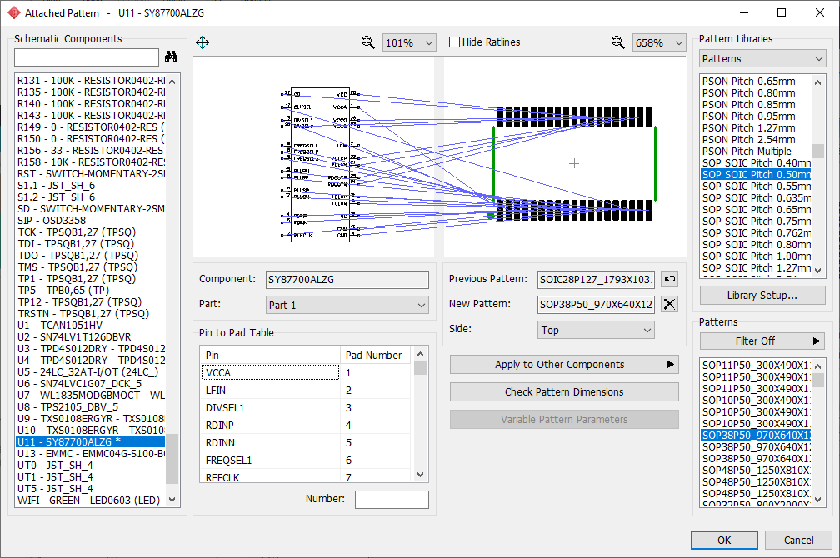This screenshot has height=558, width=840.
Task: Click the Cancel button
Action: (798, 541)
